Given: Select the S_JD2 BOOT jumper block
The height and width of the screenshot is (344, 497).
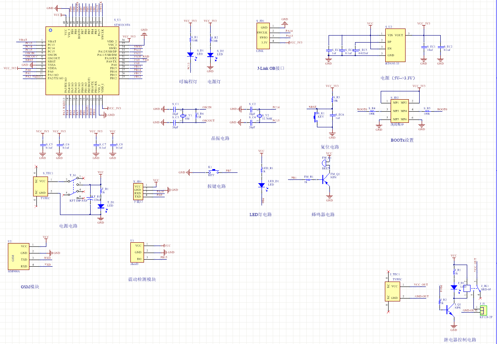Looking at the screenshot, I should [x=400, y=110].
